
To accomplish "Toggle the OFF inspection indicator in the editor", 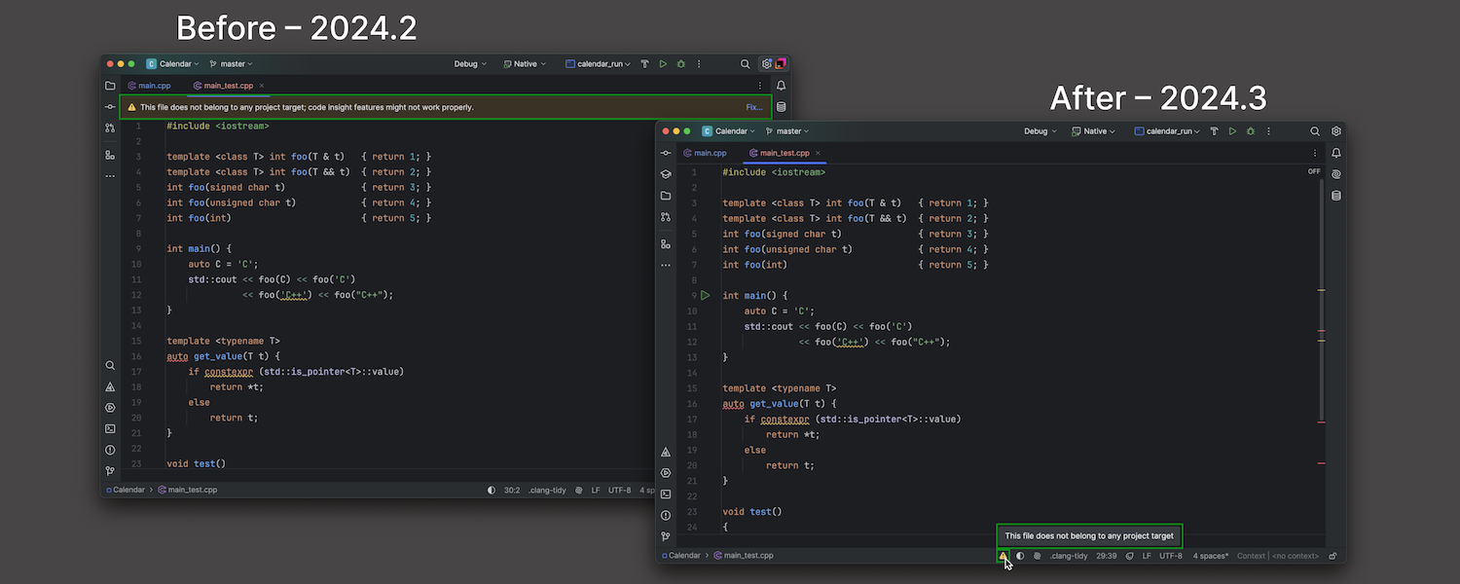I will point(1314,171).
